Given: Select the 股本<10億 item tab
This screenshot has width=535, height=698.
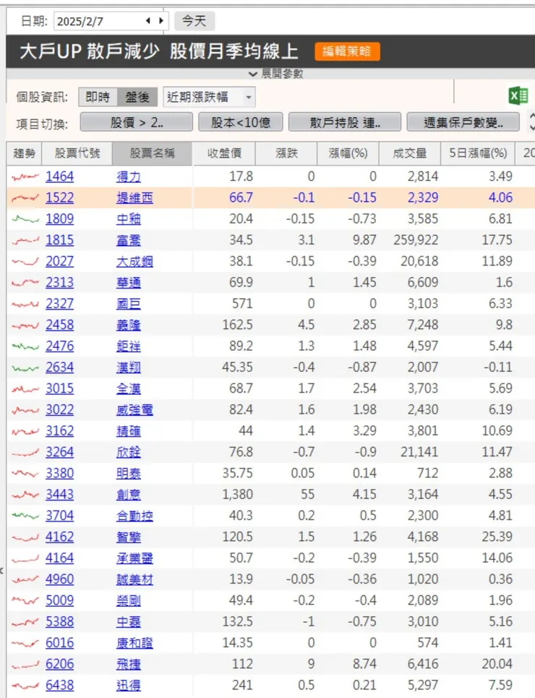Looking at the screenshot, I should (240, 122).
